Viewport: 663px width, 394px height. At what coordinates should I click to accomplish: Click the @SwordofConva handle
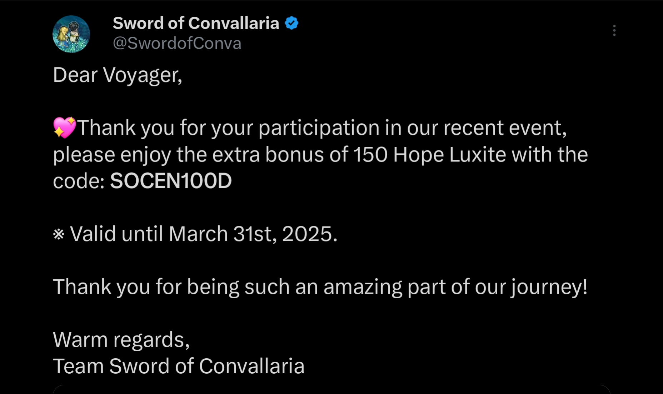click(x=177, y=44)
